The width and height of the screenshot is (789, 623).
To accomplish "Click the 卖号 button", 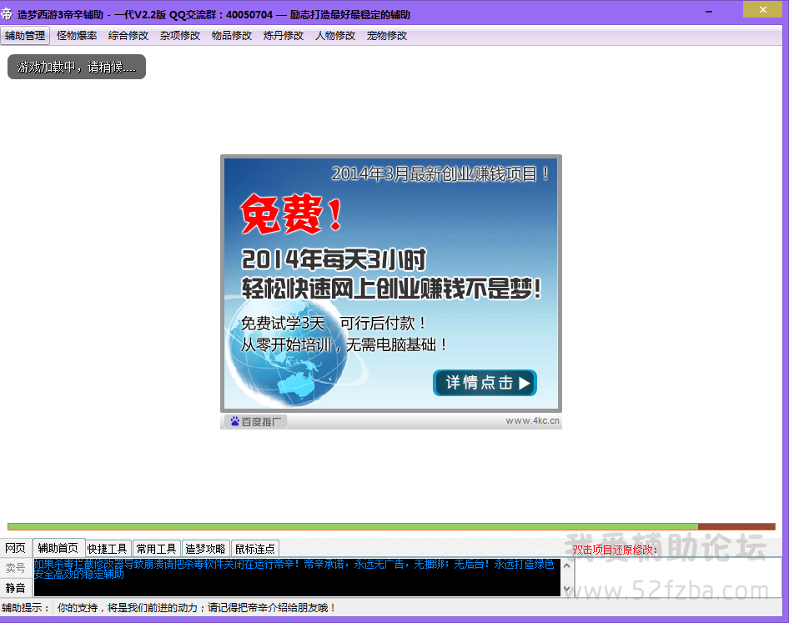I will click(x=16, y=568).
